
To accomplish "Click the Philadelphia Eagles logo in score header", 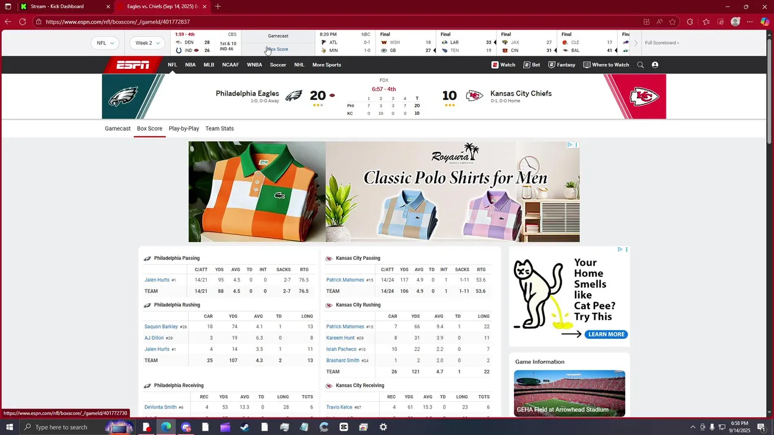I will [x=294, y=95].
